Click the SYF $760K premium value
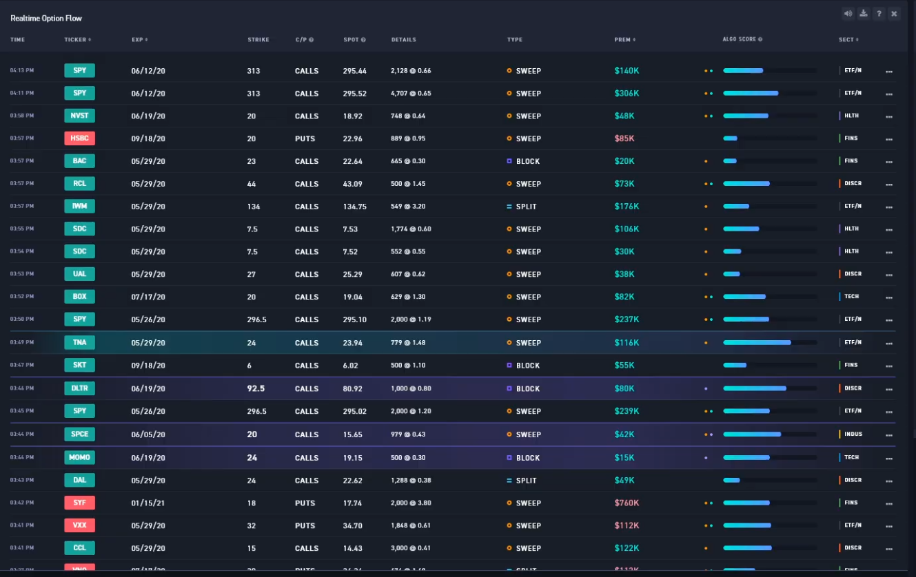The width and height of the screenshot is (916, 577). pos(627,503)
